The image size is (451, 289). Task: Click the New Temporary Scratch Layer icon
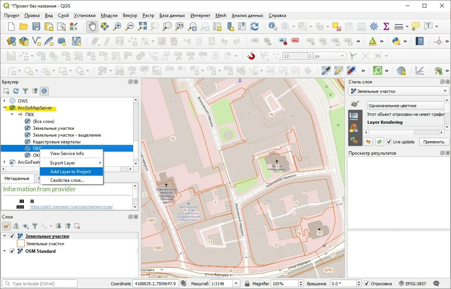click(62, 42)
